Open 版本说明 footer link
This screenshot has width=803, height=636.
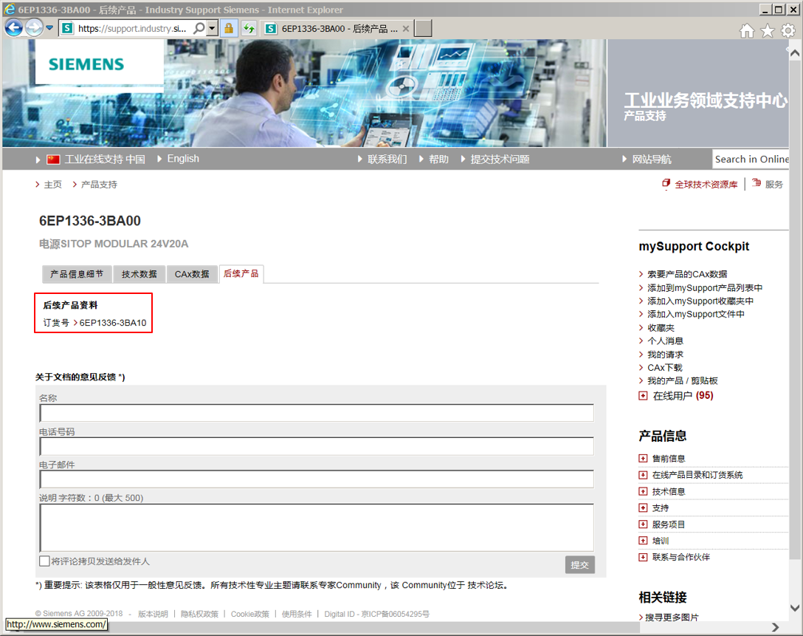tap(153, 614)
